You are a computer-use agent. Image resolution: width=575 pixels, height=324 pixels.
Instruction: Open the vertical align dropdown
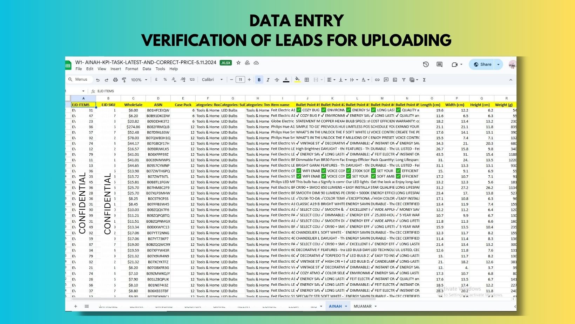342,80
